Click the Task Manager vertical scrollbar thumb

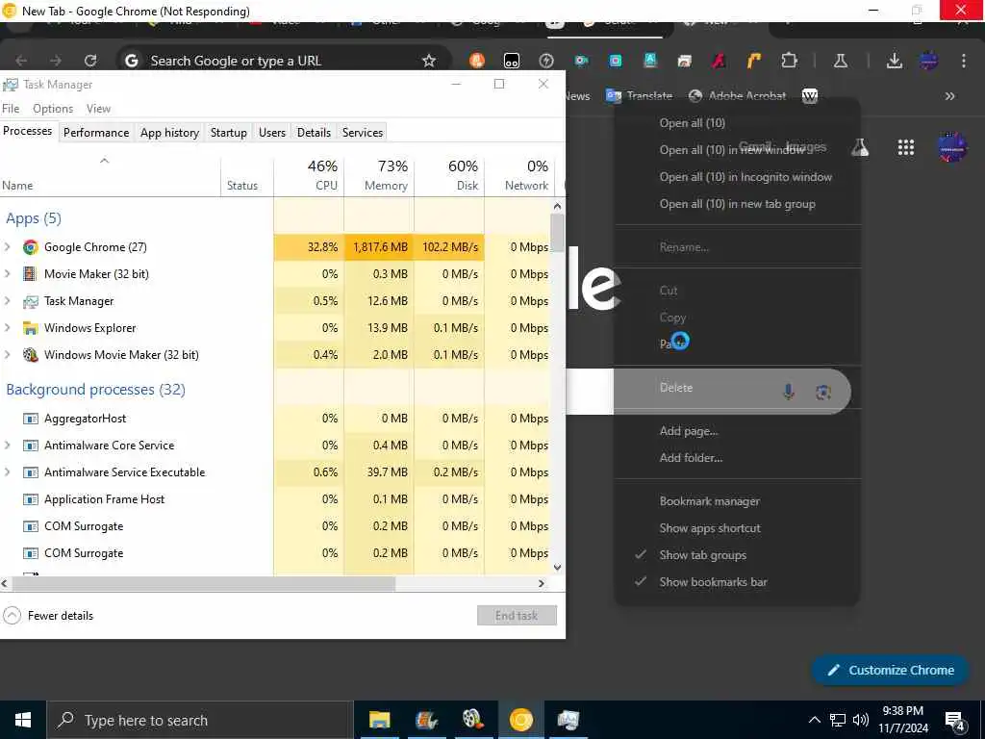pyautogui.click(x=557, y=231)
